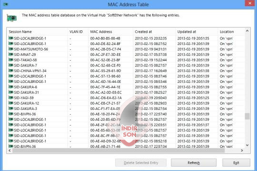Viewport: 257px width, 171px height.
Task: Click the Delete Selected Entry button
Action: (141, 162)
